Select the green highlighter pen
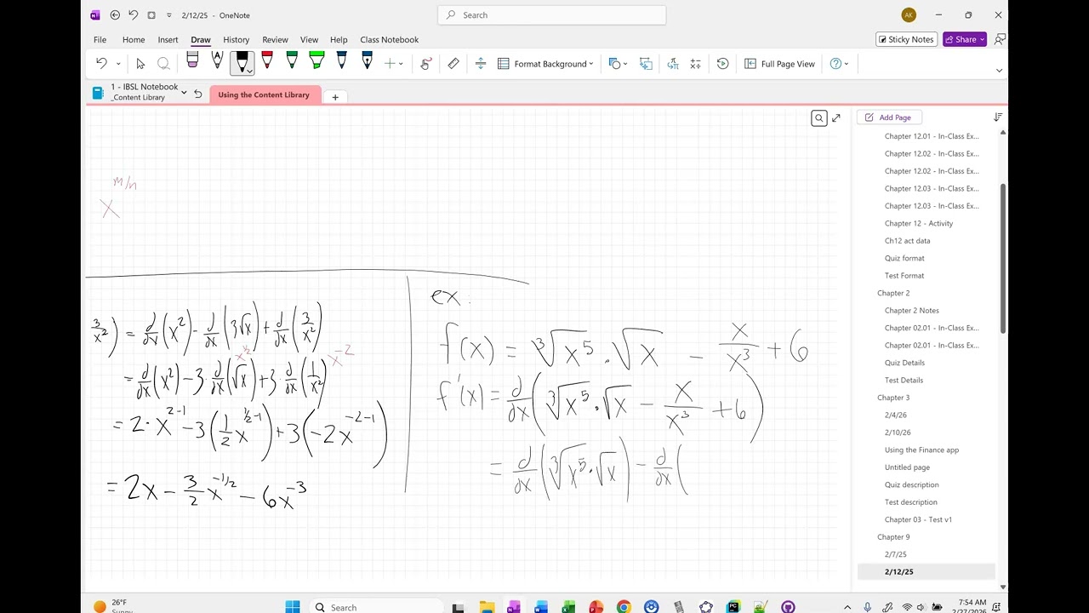This screenshot has height=613, width=1089. (316, 61)
